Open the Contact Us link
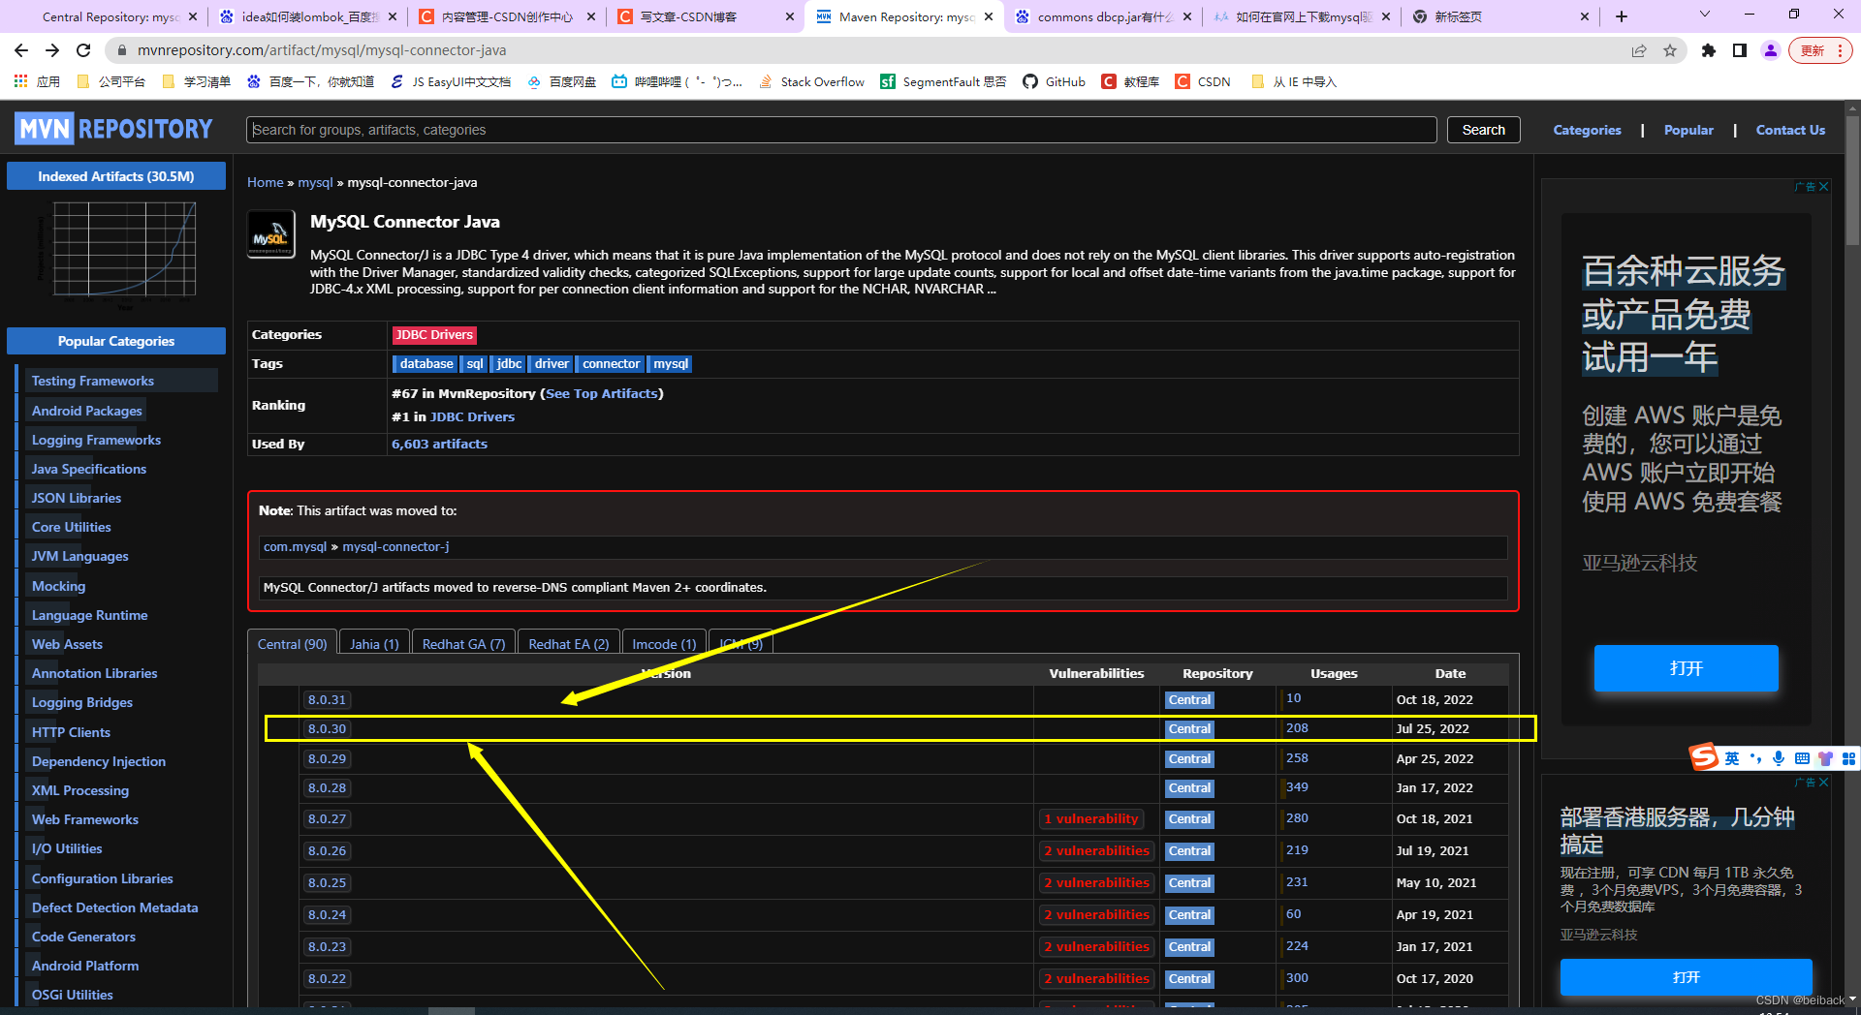 click(x=1790, y=130)
